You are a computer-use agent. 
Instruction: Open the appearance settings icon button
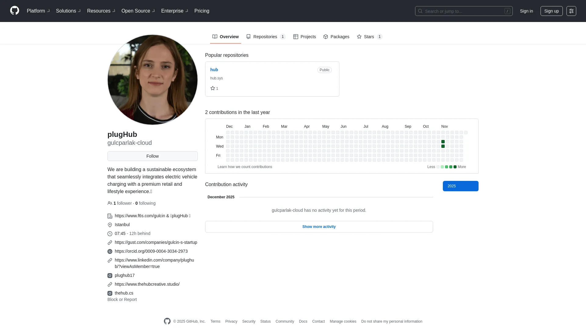571,11
